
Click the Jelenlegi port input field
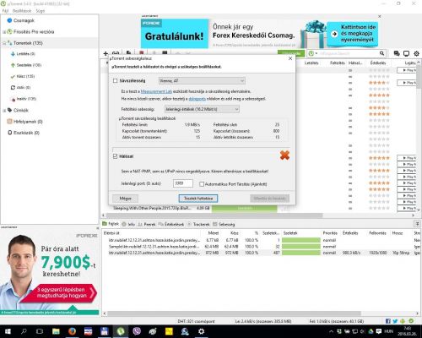(x=183, y=183)
